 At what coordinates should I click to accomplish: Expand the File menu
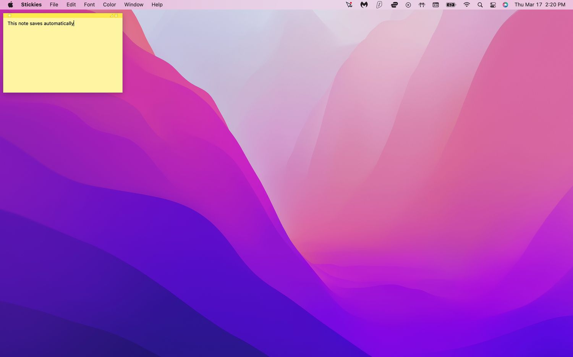pyautogui.click(x=54, y=5)
